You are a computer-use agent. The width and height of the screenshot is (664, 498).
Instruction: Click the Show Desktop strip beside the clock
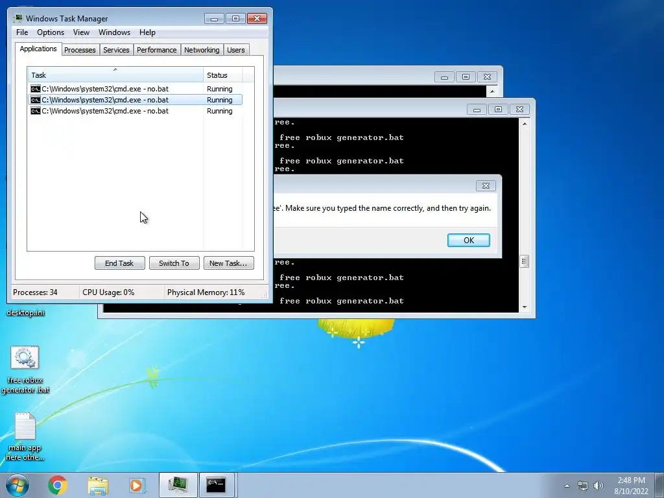point(660,486)
